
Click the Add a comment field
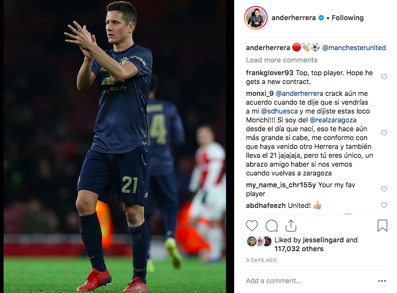(x=309, y=281)
